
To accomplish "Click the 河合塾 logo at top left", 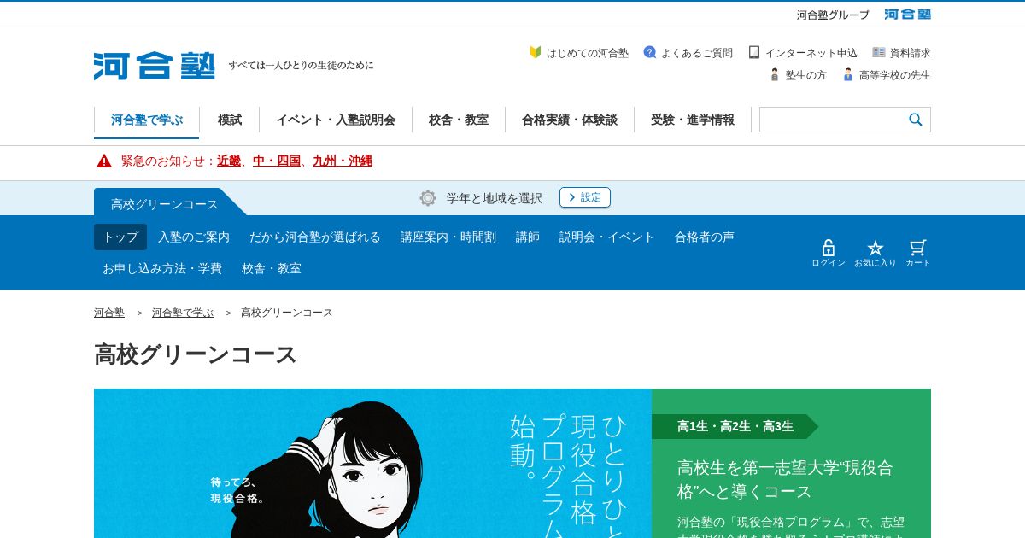I will (154, 66).
